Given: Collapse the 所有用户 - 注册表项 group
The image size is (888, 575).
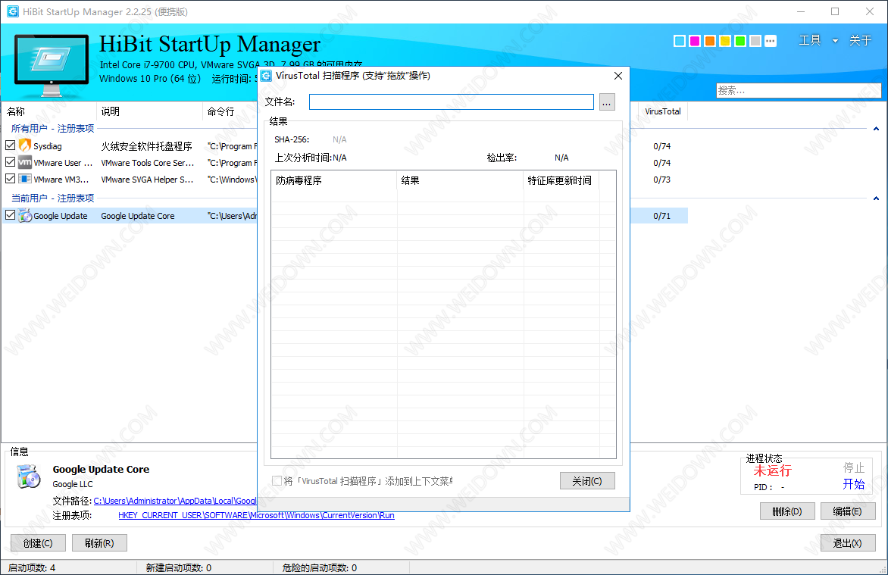Looking at the screenshot, I should point(876,129).
